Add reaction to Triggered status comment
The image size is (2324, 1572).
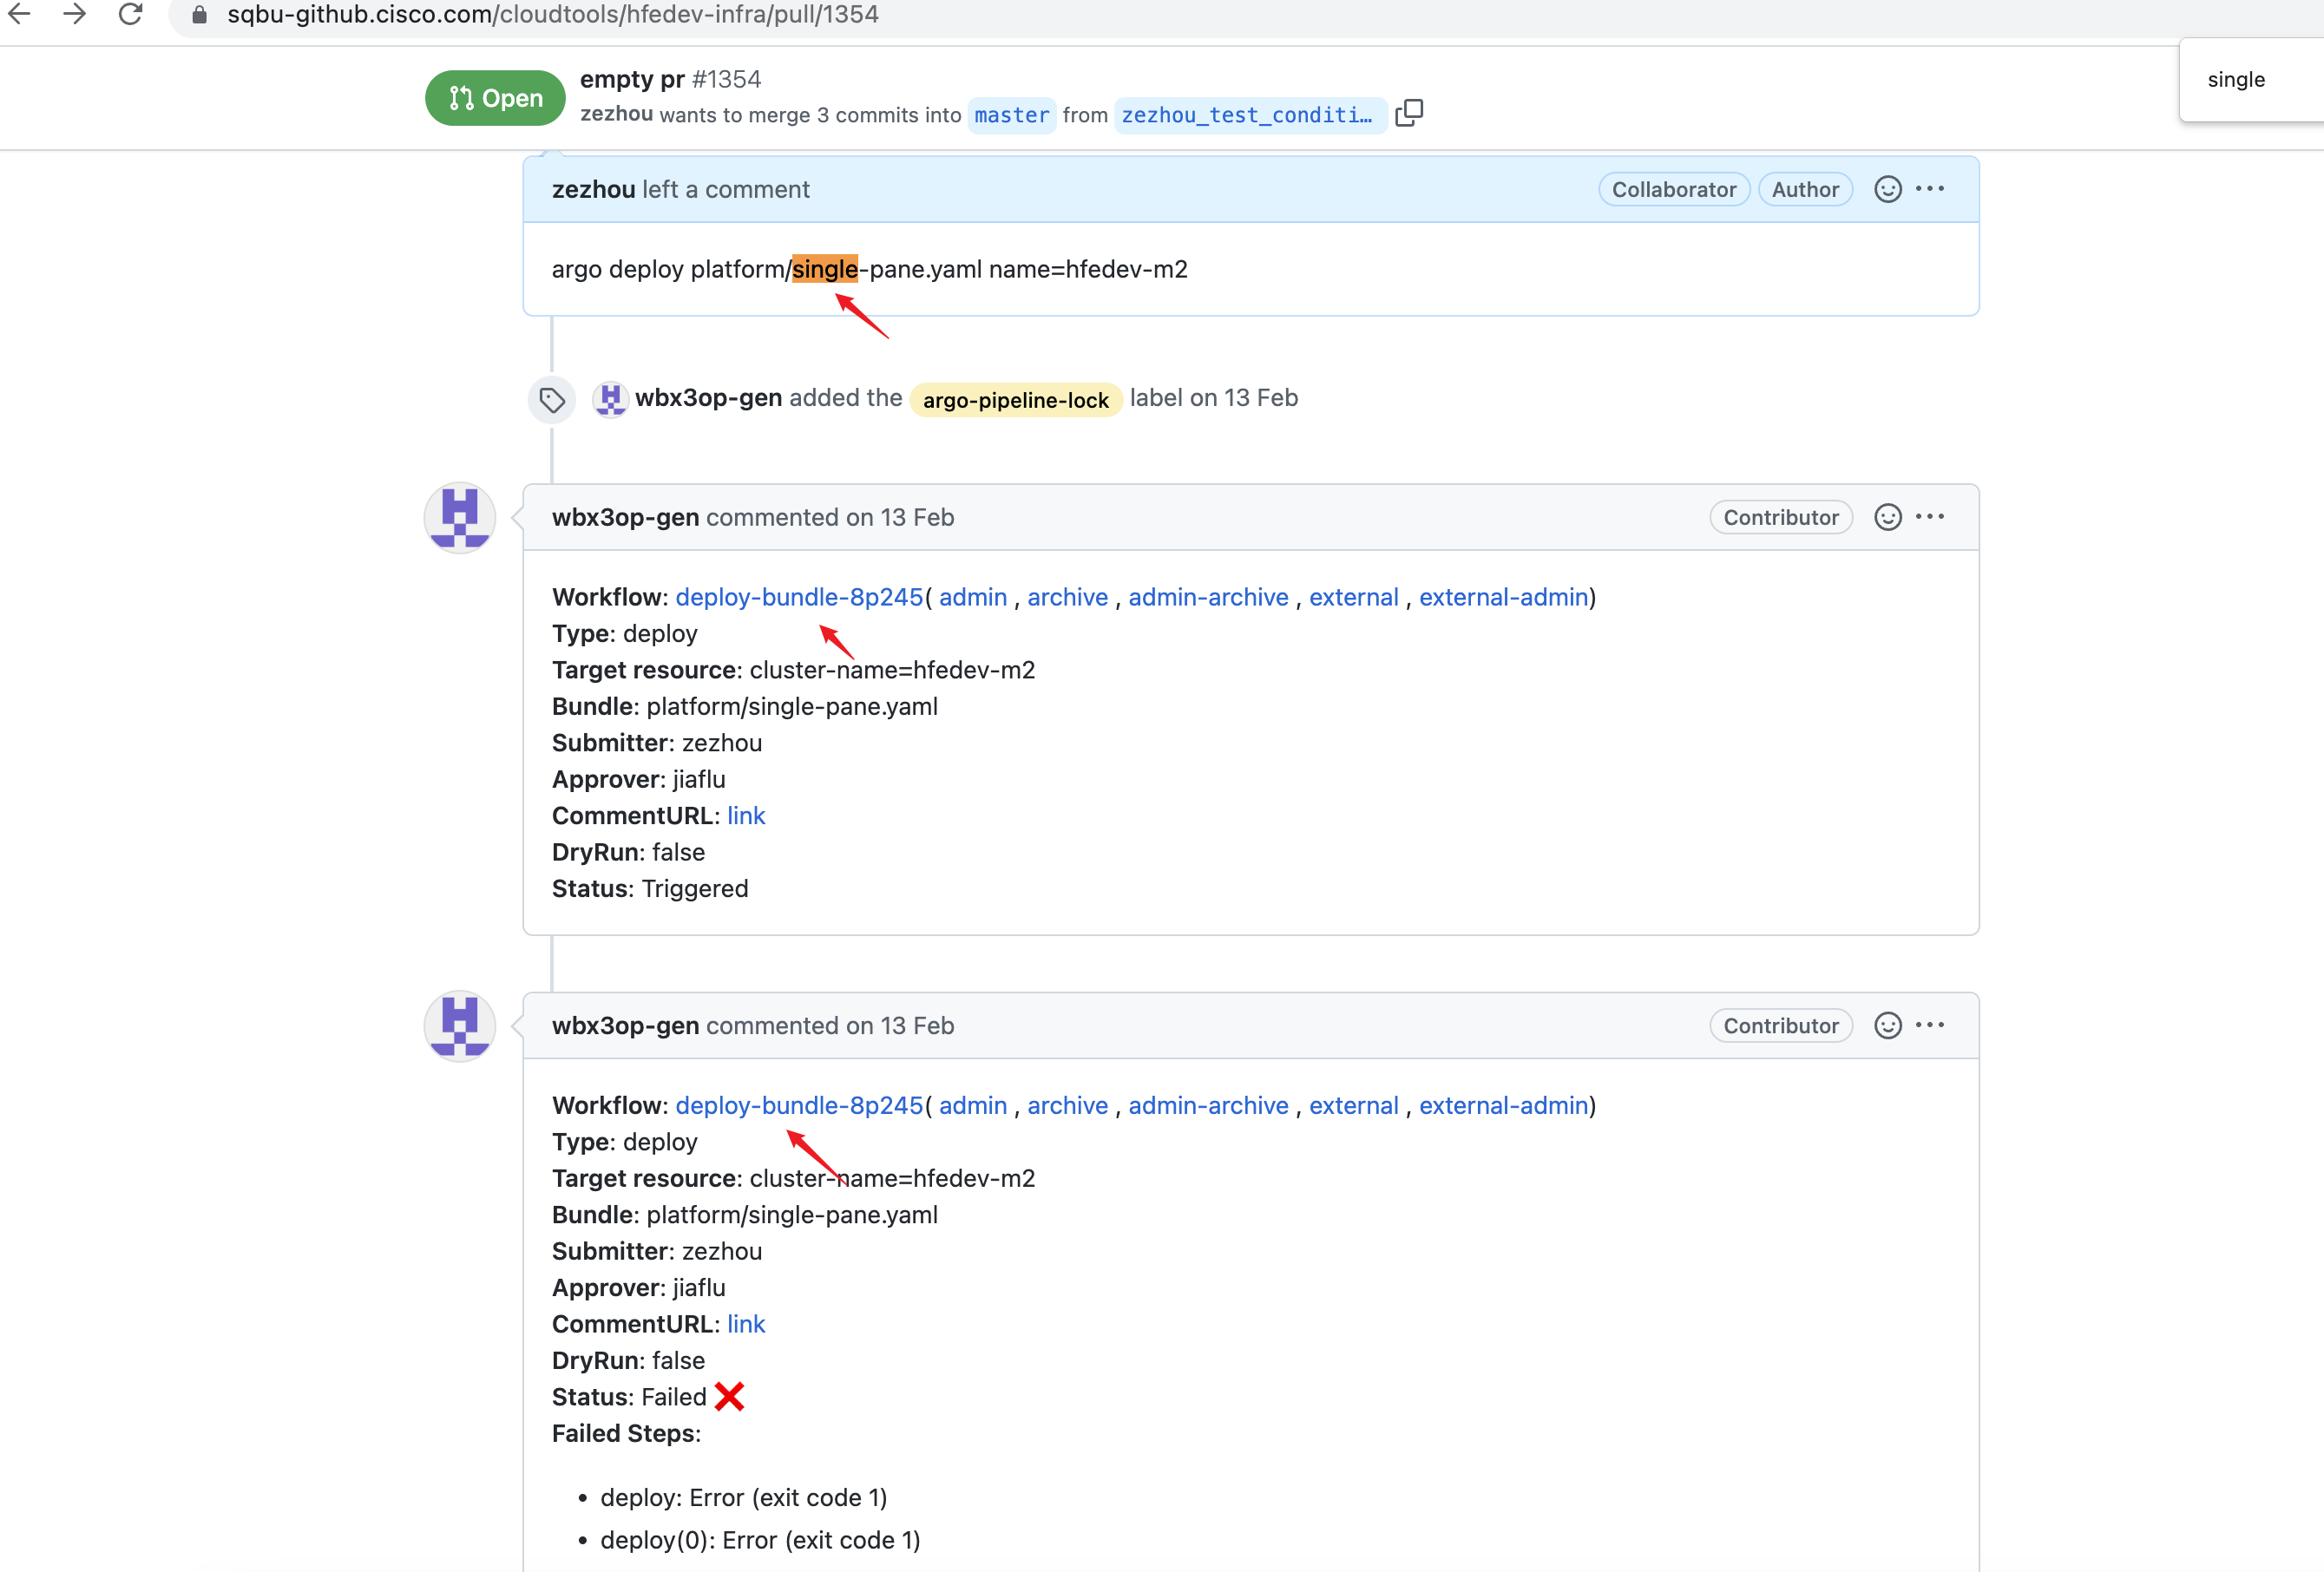[x=1887, y=517]
